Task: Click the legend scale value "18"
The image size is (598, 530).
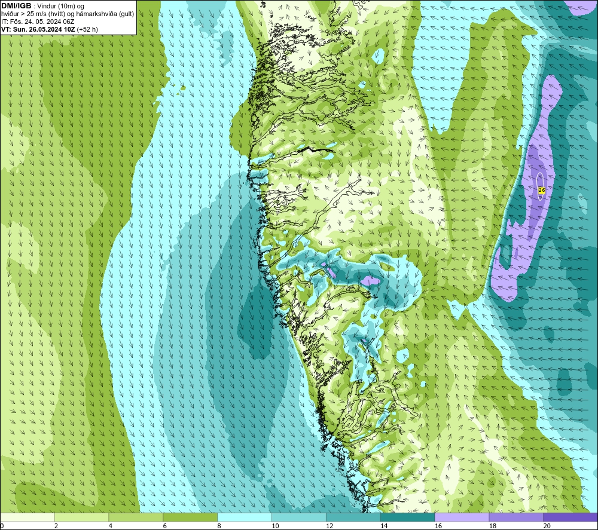Action: (493, 526)
